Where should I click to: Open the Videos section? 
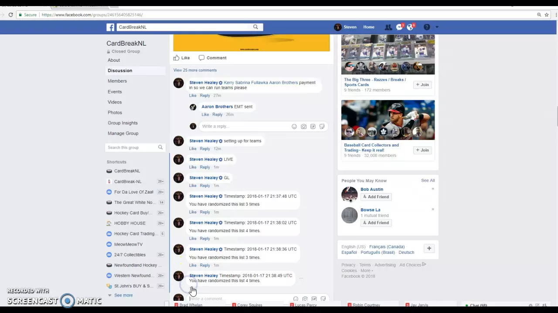pos(115,102)
